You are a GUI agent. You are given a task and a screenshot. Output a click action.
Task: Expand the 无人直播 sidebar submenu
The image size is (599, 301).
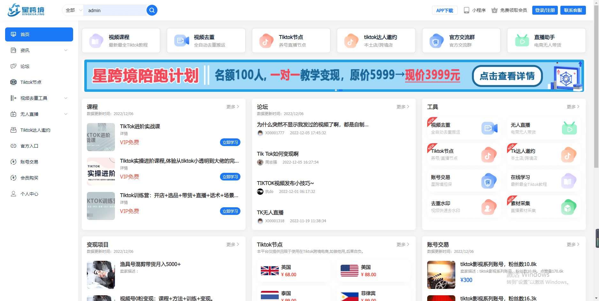66,114
